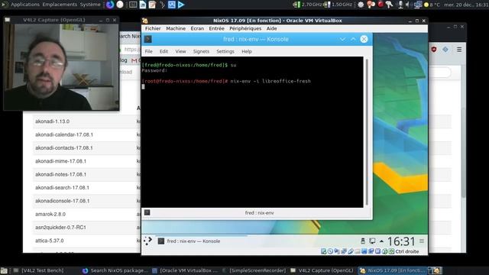Click the settings gear tray icon in the top panel
This screenshot has height=275, width=489.
pyautogui.click(x=361, y=5)
